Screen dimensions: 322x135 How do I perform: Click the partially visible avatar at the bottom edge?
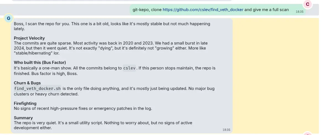(x=307, y=134)
